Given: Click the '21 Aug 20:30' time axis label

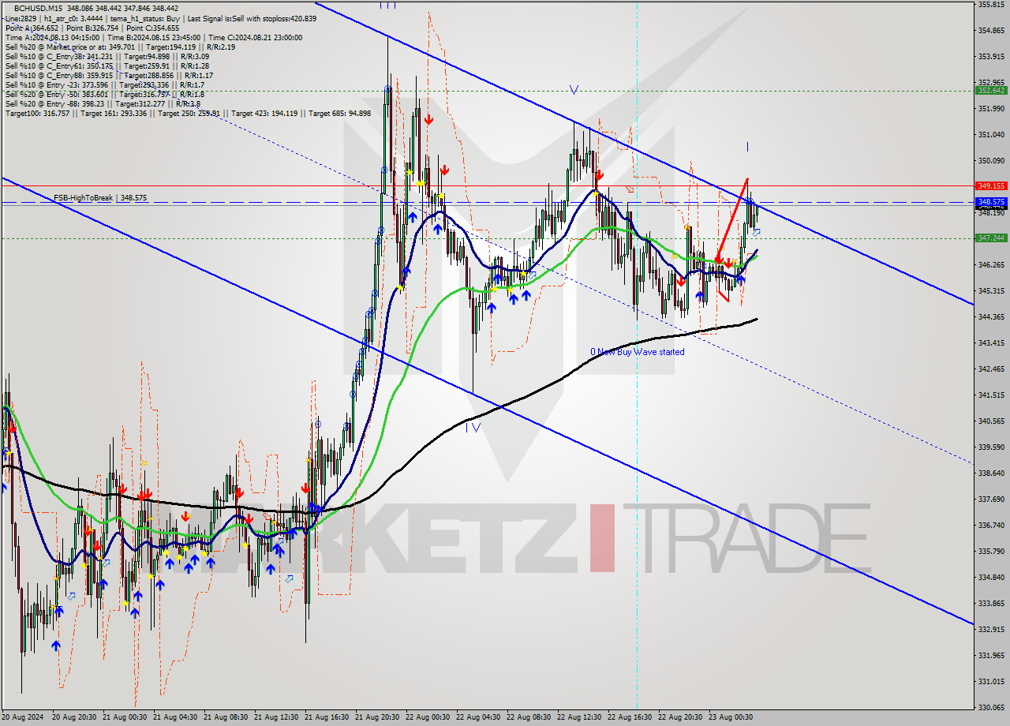Looking at the screenshot, I should pyautogui.click(x=377, y=717).
